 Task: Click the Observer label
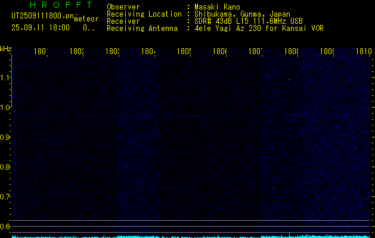pos(123,7)
